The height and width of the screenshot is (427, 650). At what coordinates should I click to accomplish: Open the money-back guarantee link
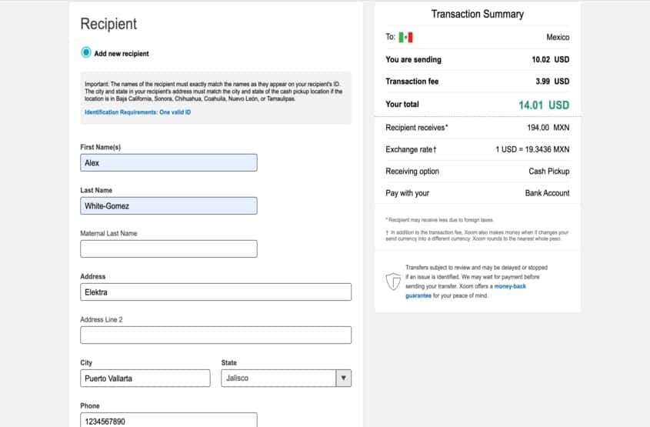pyautogui.click(x=465, y=291)
